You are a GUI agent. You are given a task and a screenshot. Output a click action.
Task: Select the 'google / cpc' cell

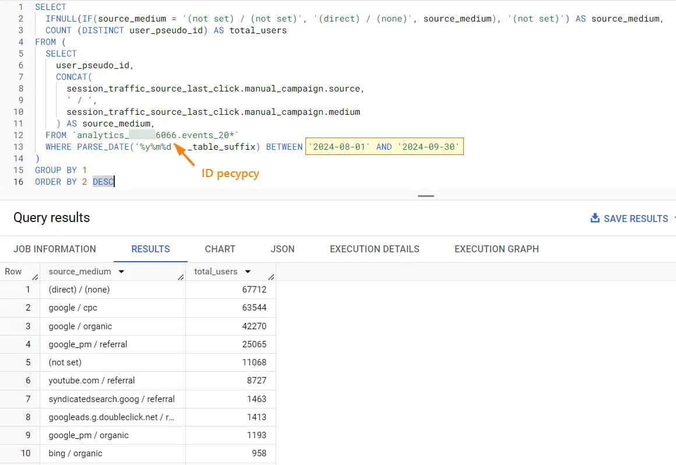pos(112,308)
